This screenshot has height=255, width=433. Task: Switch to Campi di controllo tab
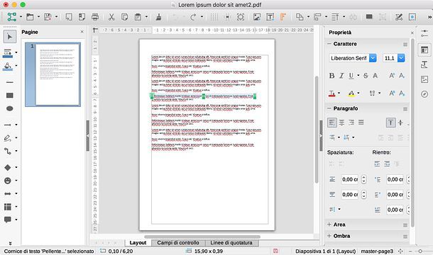[178, 243]
